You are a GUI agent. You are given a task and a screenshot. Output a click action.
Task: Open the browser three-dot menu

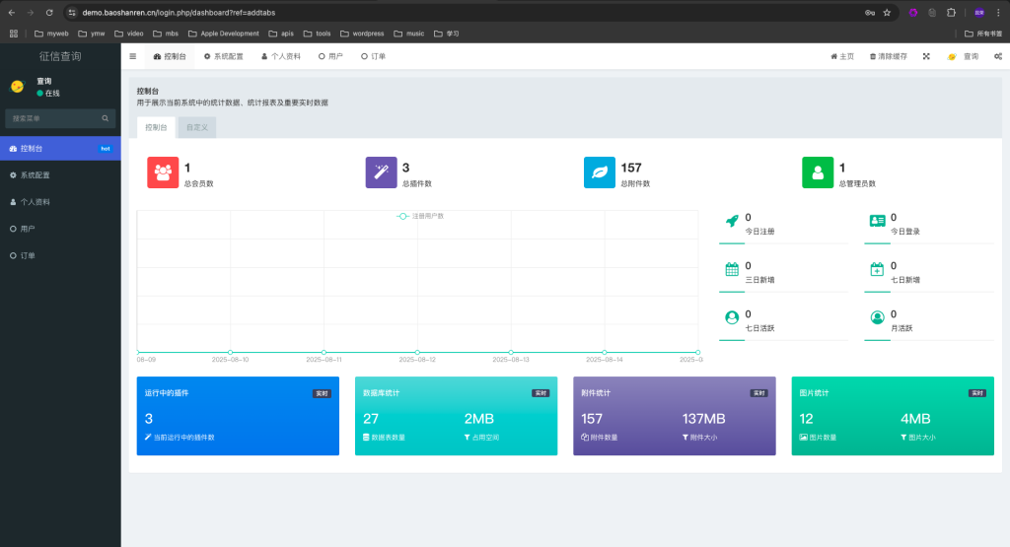pos(998,12)
